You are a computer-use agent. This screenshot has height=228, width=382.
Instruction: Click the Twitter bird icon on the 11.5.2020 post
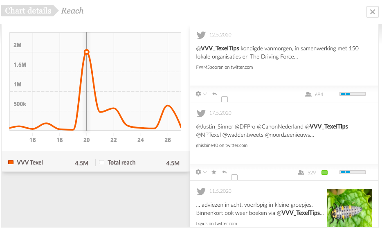click(x=201, y=192)
